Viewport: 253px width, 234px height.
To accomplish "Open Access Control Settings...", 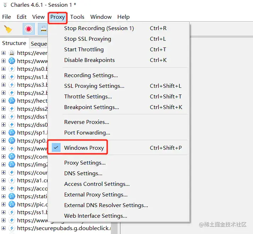I will [x=118, y=184].
